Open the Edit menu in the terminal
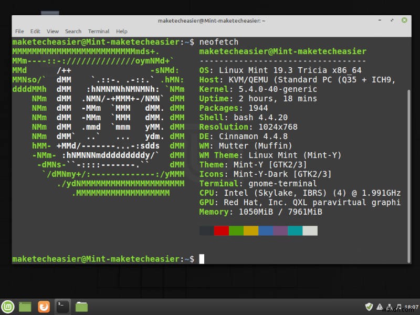The width and height of the screenshot is (420, 315). coord(35,31)
